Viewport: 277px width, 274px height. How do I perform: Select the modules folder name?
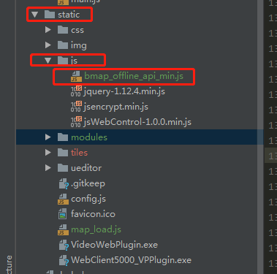coord(89,137)
